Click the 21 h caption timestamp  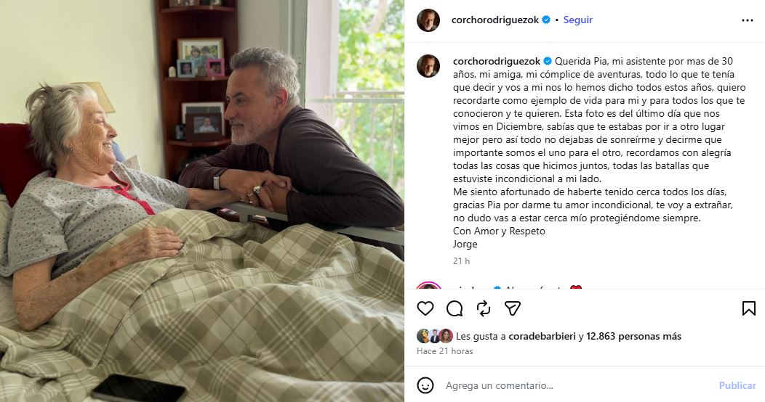coord(461,261)
